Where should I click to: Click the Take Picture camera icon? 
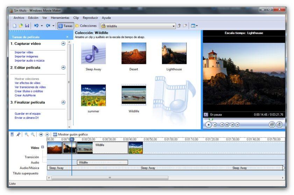(x=279, y=125)
